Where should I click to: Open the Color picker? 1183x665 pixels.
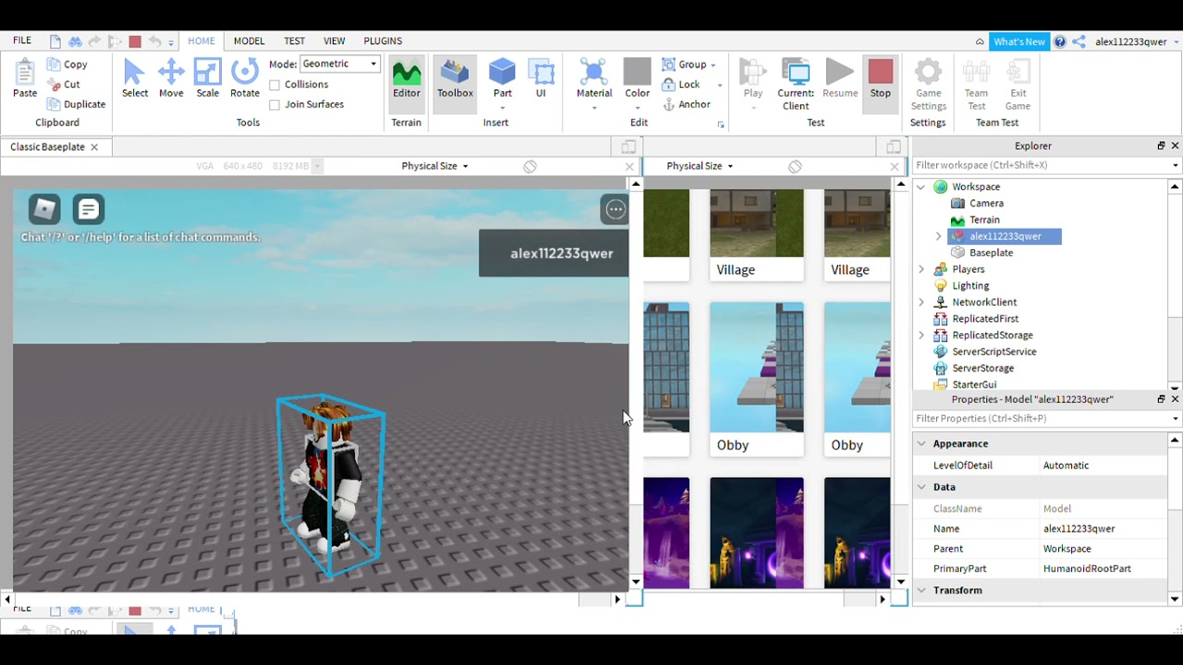click(x=638, y=79)
